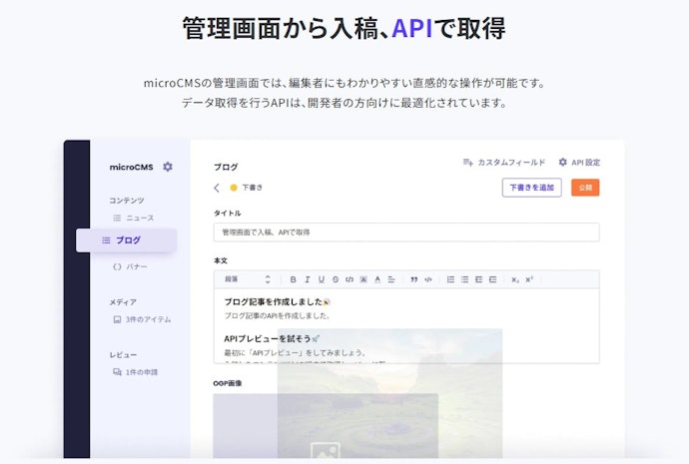The height and width of the screenshot is (464, 689).
Task: Open the text color icon
Action: pyautogui.click(x=377, y=279)
